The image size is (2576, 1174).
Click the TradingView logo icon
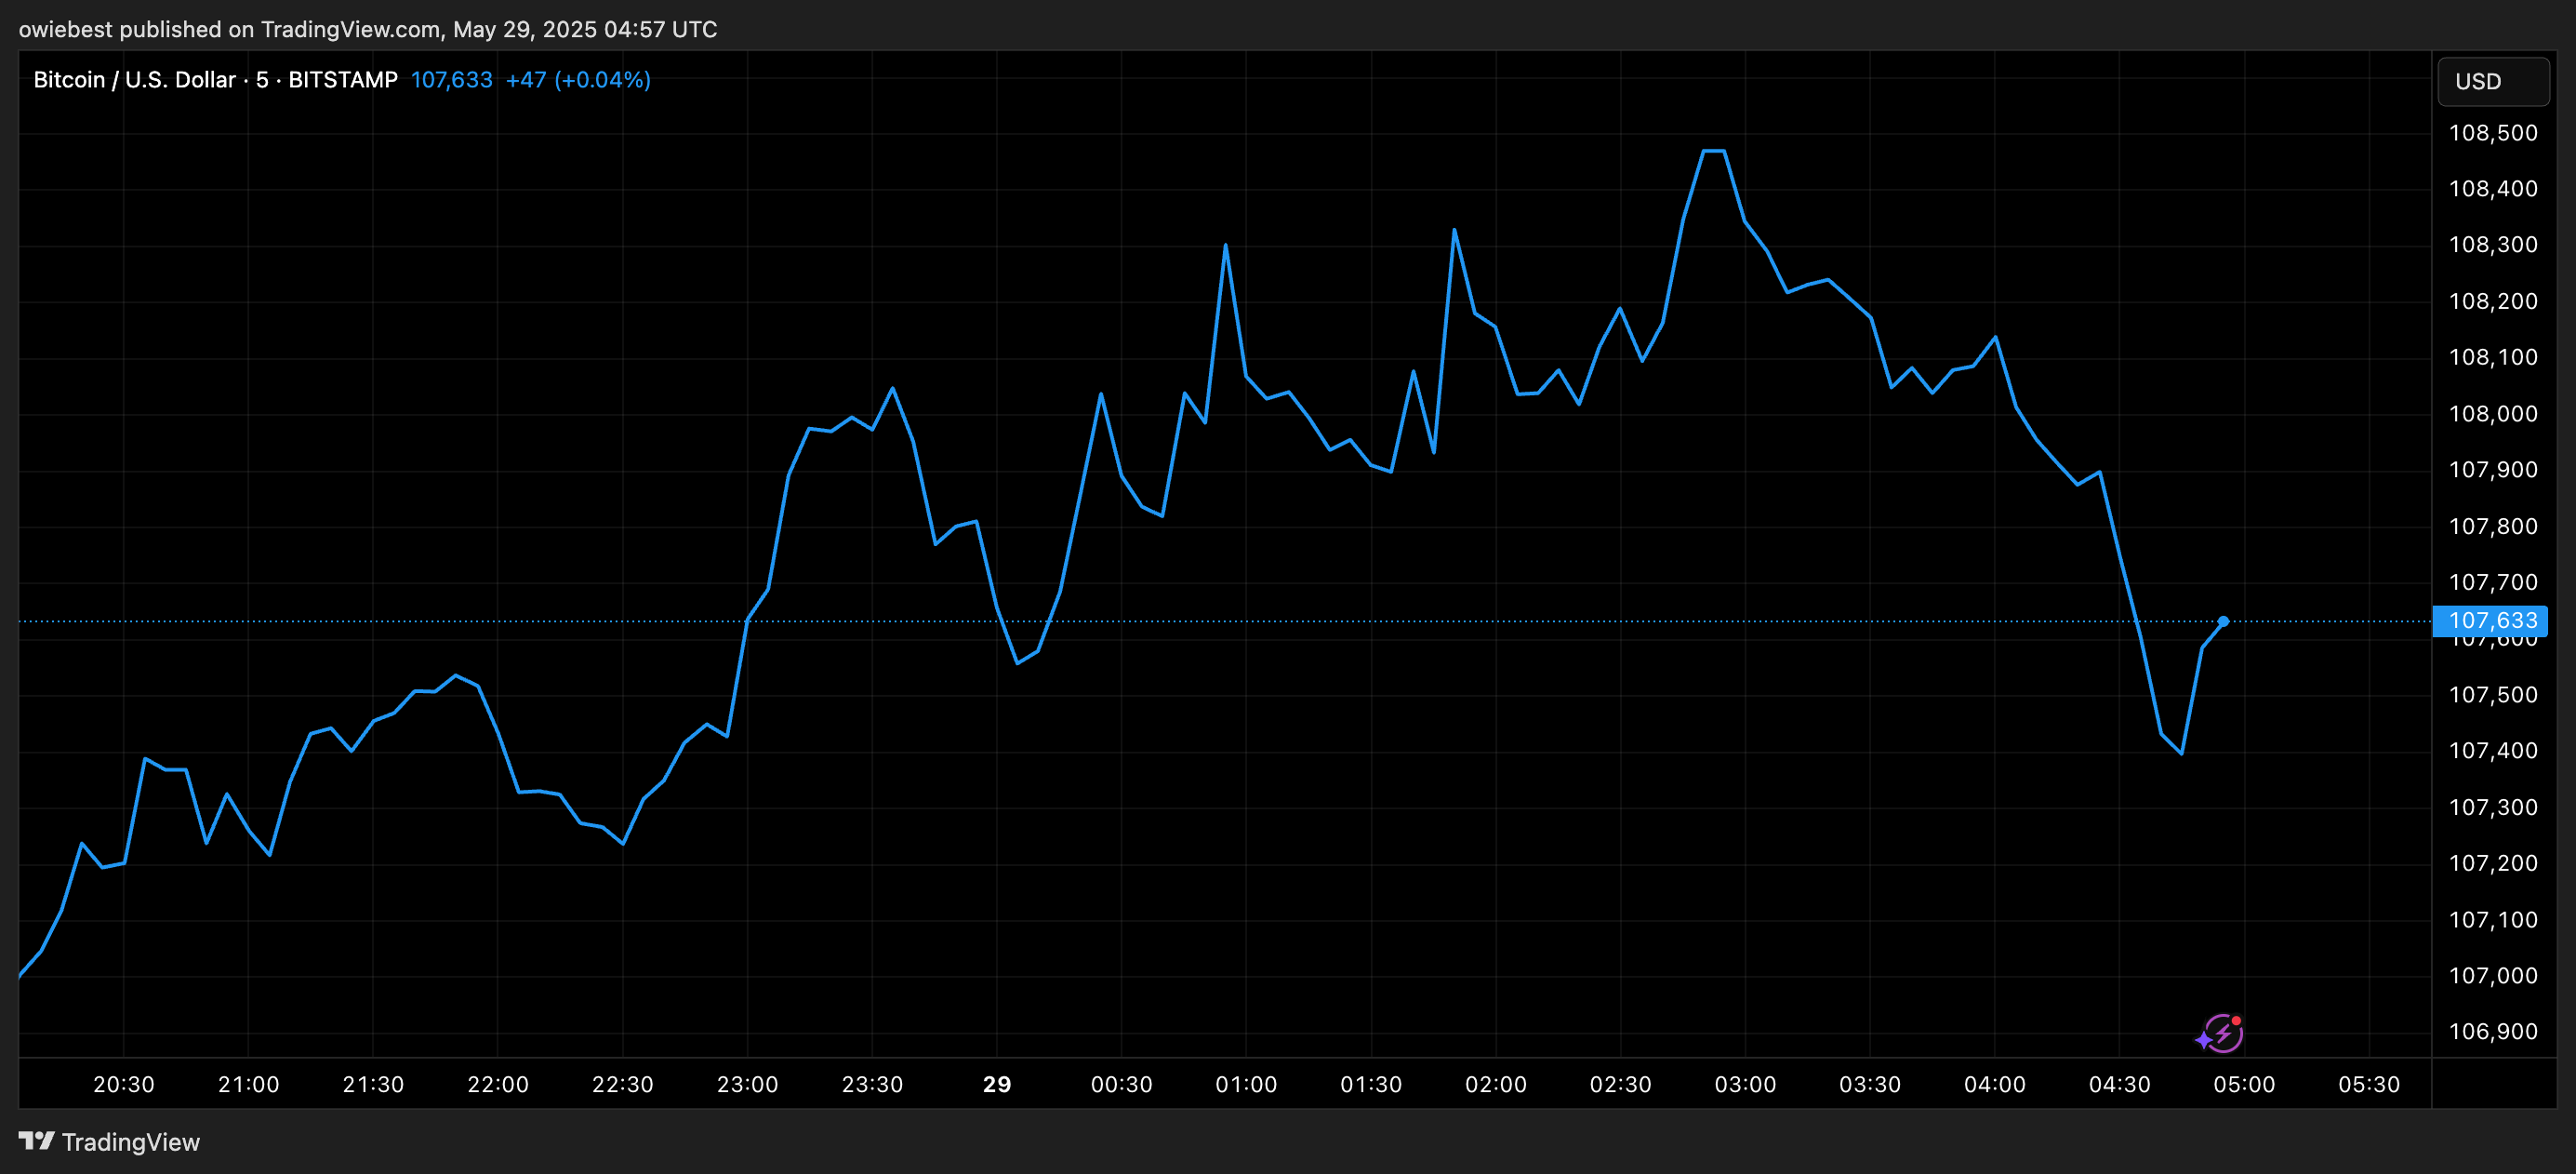(36, 1141)
